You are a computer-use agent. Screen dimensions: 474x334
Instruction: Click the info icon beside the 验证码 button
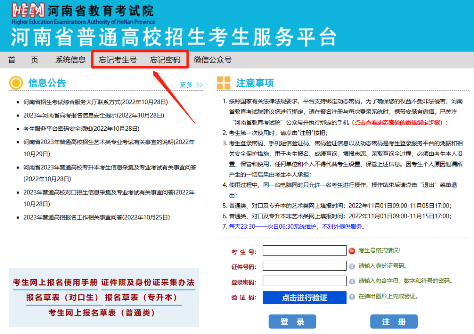coord(352,297)
